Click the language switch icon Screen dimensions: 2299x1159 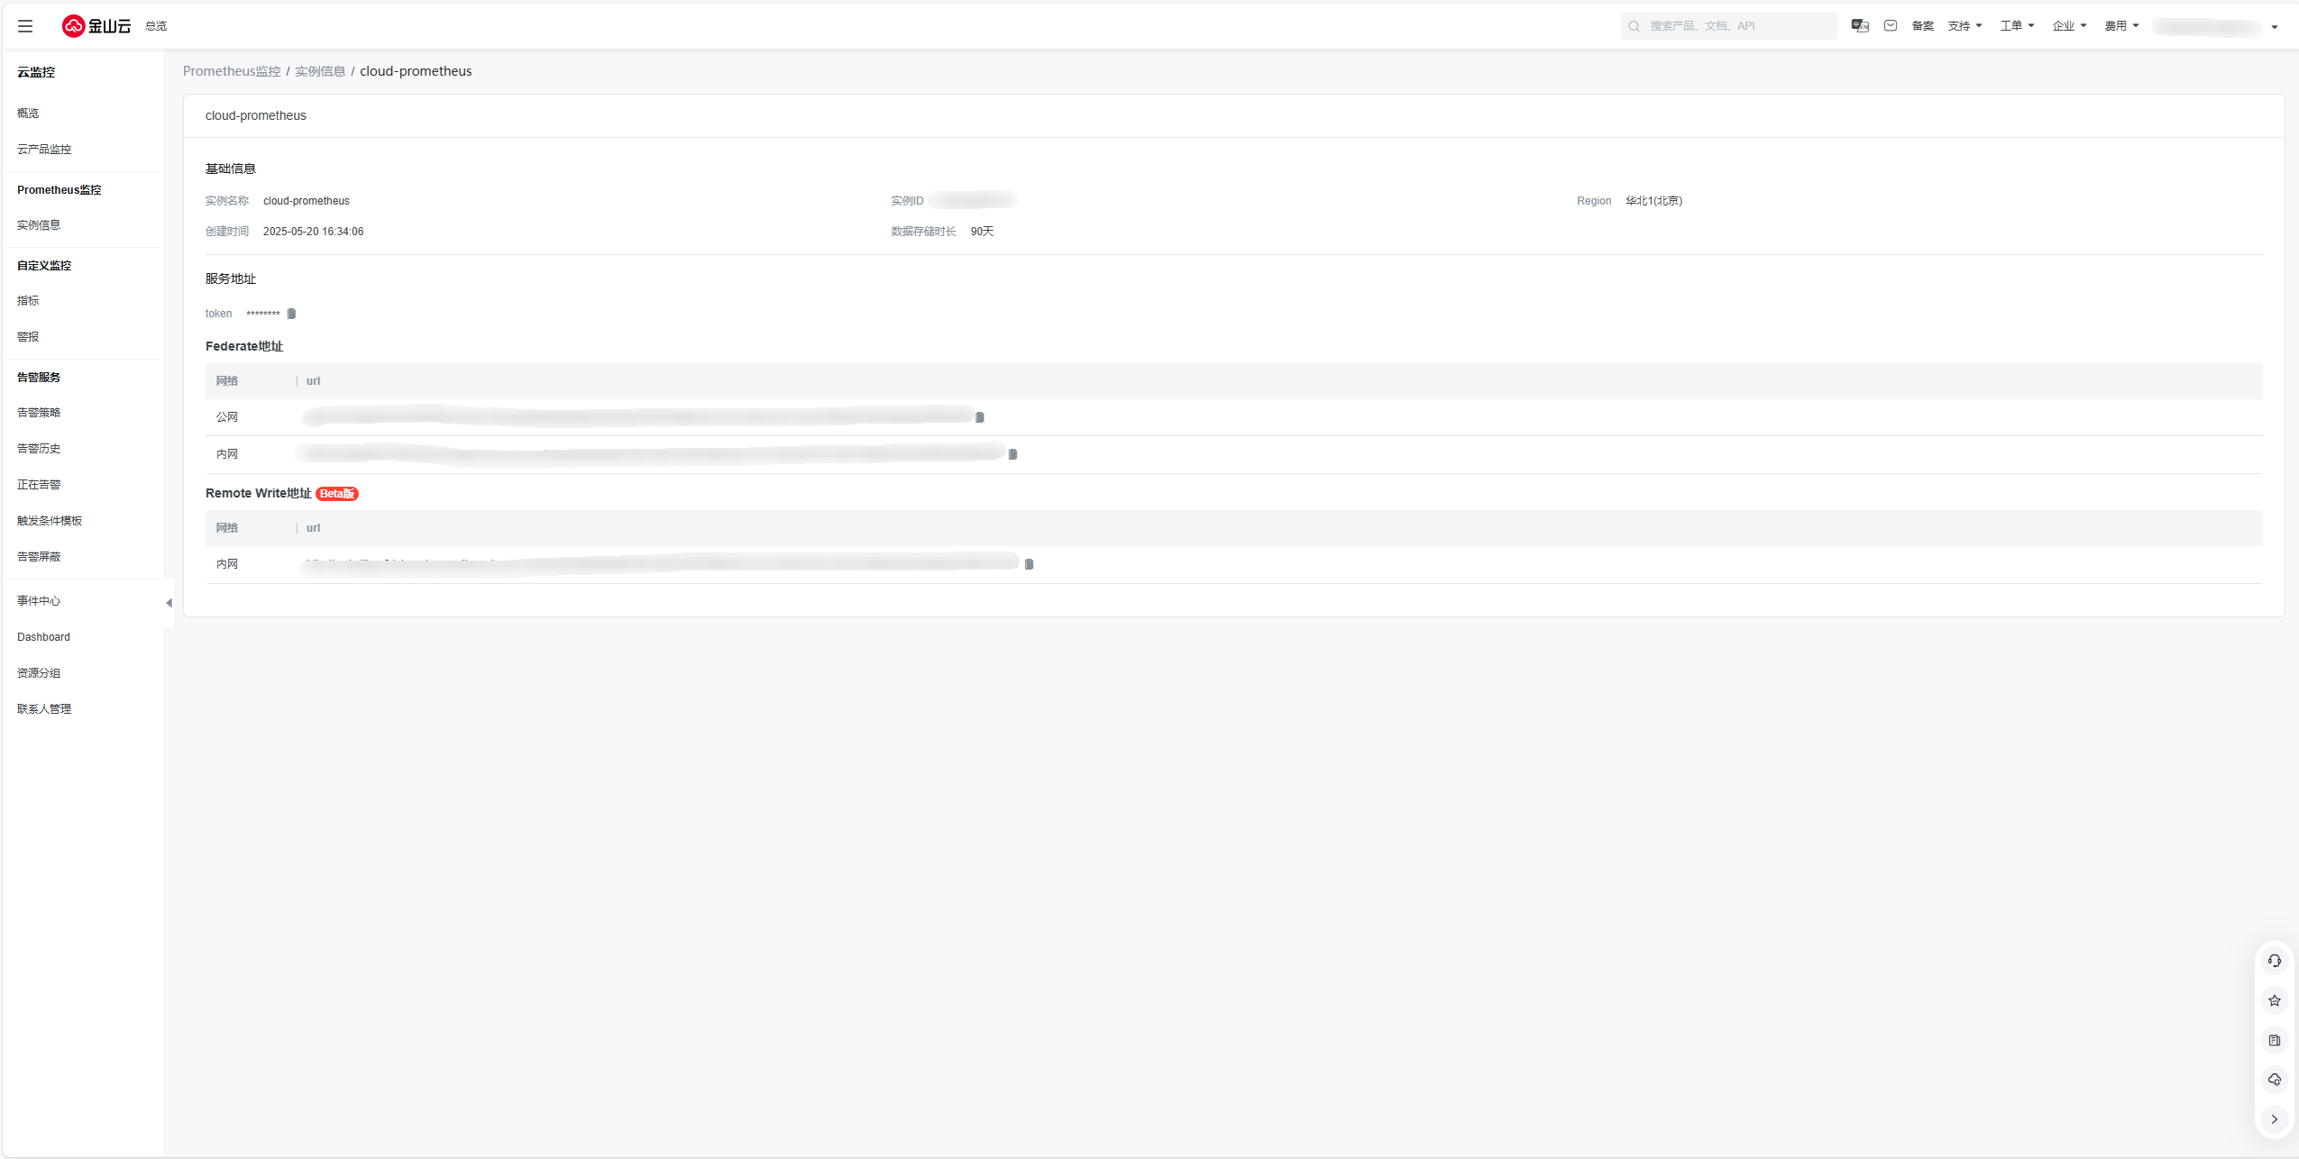coord(1859,26)
